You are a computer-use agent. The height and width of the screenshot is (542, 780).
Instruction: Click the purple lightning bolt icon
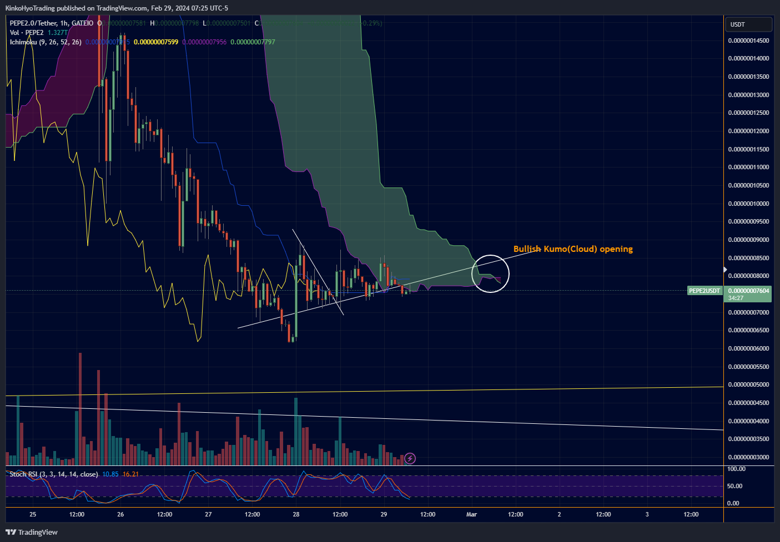410,458
